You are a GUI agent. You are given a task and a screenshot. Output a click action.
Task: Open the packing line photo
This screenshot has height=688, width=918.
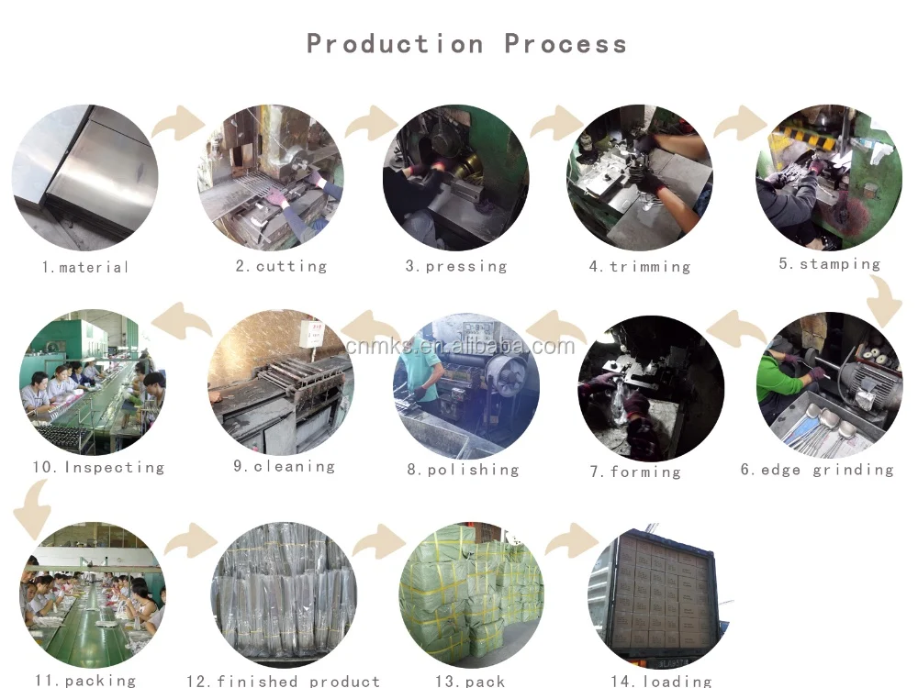tap(93, 595)
